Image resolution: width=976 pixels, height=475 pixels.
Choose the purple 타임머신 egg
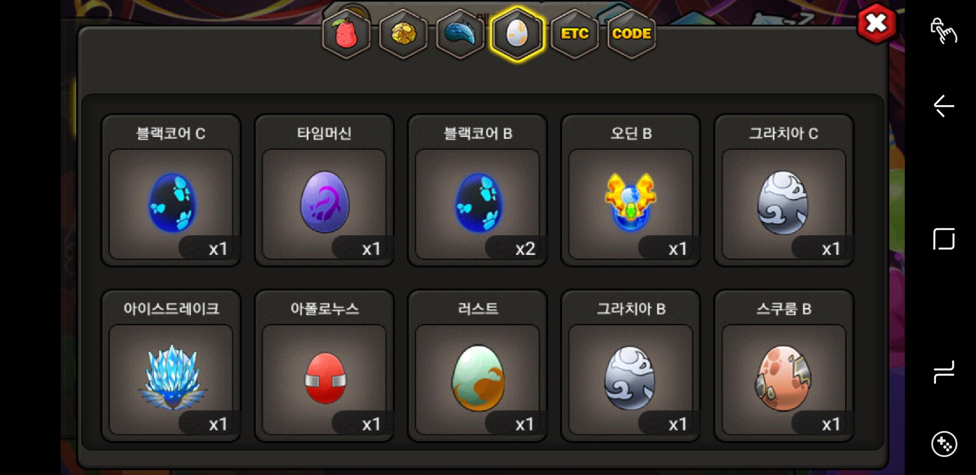pyautogui.click(x=324, y=190)
